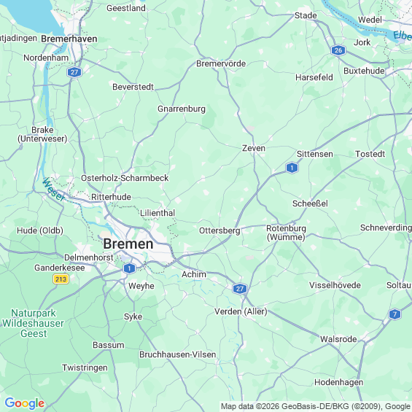Open the Map data attribution text
Screen dimensions: 412x412
[316, 406]
